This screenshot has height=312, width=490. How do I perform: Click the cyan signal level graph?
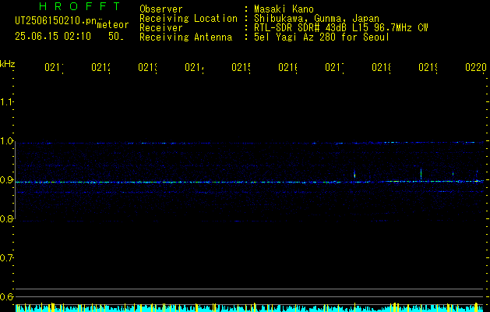click(x=250, y=308)
